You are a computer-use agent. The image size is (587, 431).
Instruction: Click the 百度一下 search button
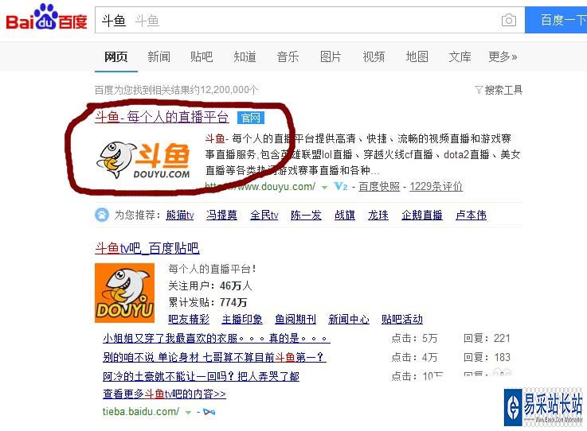click(556, 20)
